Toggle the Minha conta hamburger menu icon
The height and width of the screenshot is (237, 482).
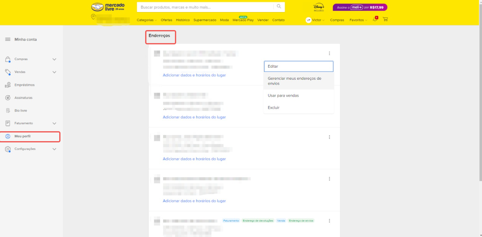8,39
